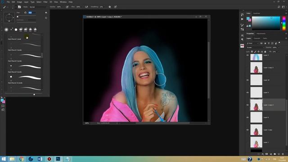Image resolution: width=288 pixels, height=162 pixels.
Task: Toggle layer filtering on/off switch
Action: pos(279,43)
